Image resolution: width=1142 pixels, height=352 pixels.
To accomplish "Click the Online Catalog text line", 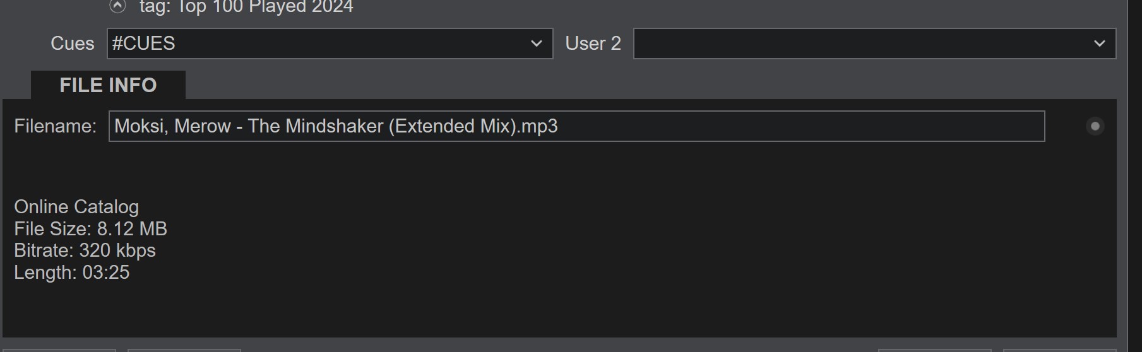I will [x=76, y=207].
